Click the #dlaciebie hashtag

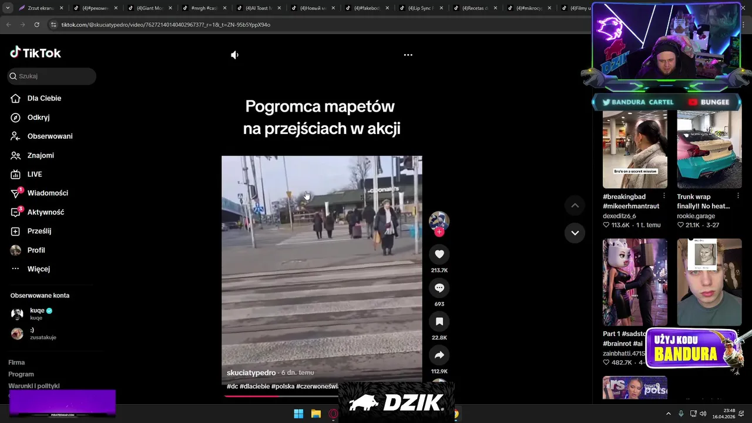click(254, 386)
